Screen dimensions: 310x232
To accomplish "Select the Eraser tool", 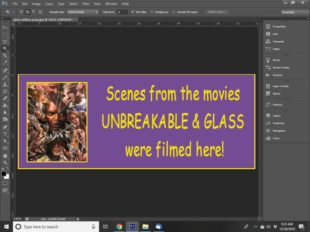I will (5, 98).
